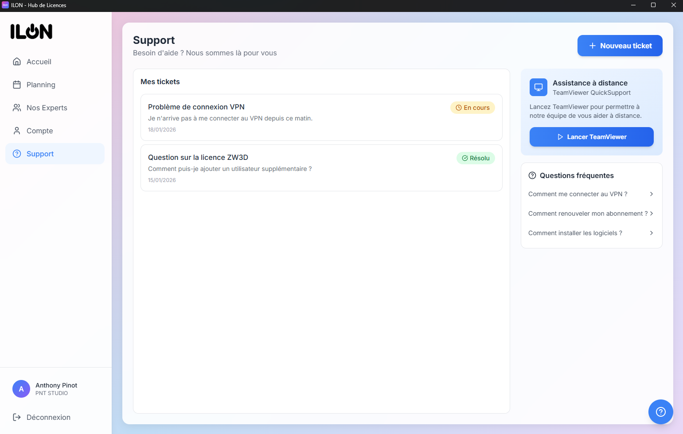Click the ILON logo in sidebar
Viewport: 683px width, 434px height.
click(x=31, y=31)
